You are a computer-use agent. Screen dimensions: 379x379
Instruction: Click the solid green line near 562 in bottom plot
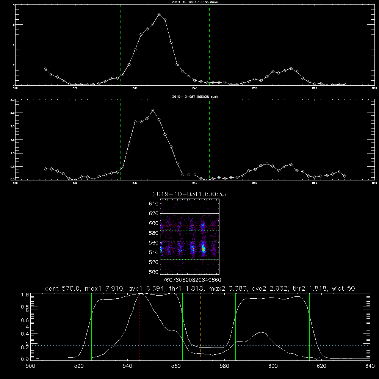(182, 326)
